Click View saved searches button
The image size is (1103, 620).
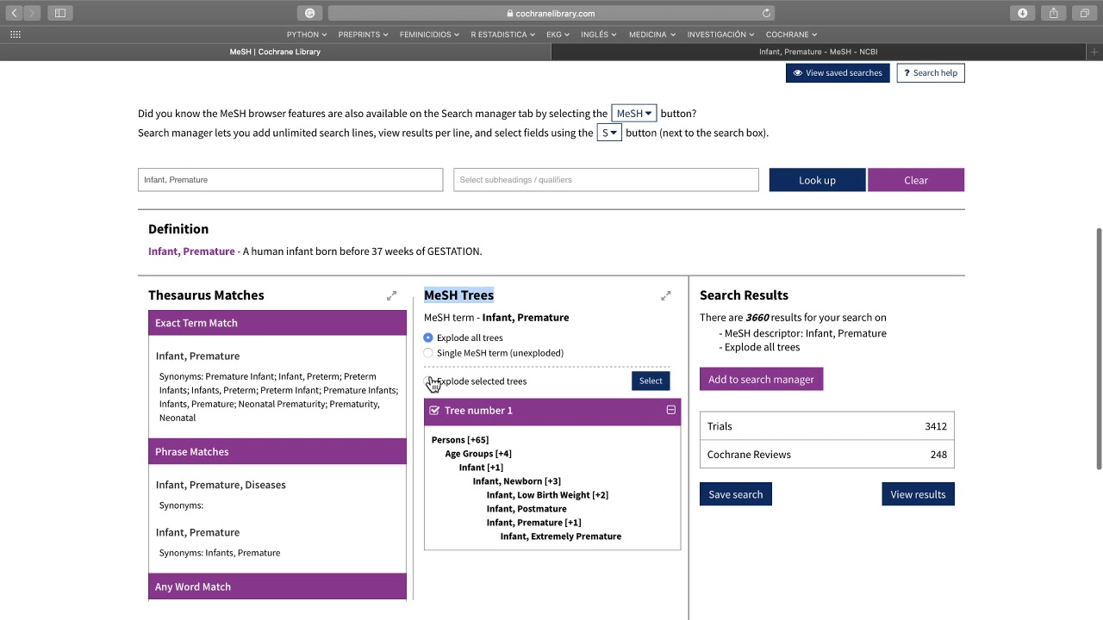838,73
